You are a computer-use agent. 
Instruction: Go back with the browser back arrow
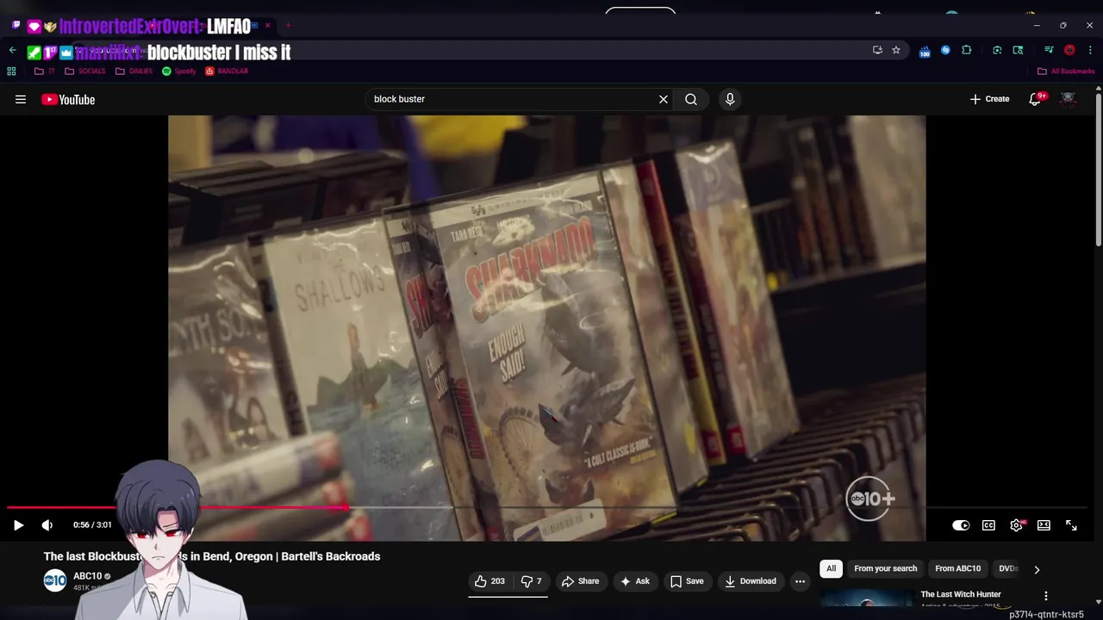pyautogui.click(x=12, y=51)
